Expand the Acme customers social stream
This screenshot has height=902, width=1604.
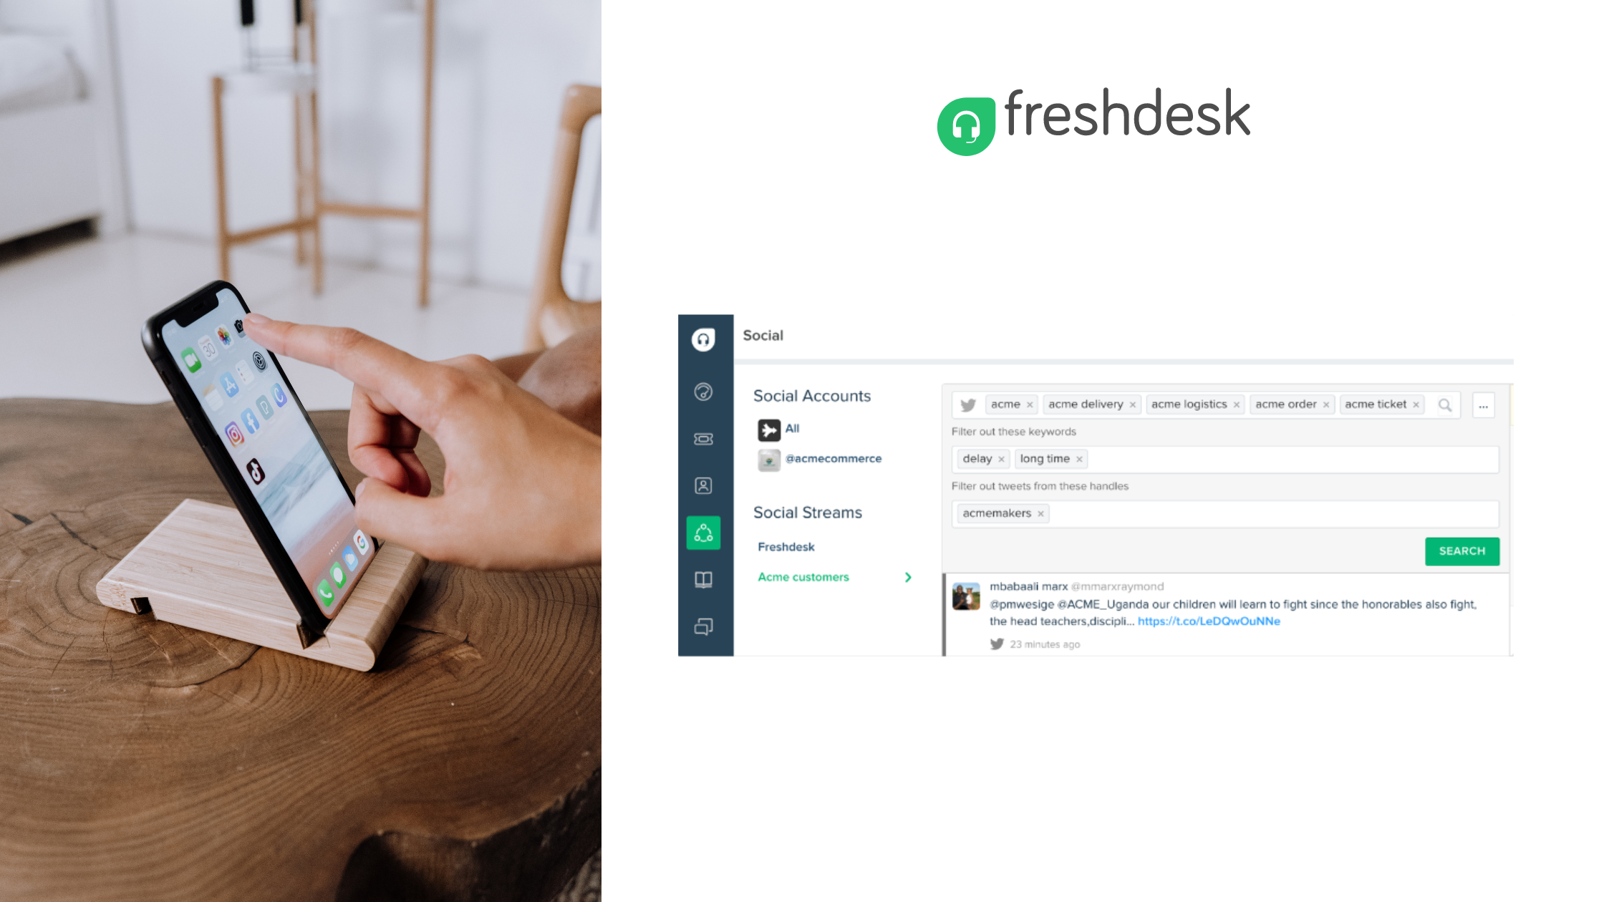(x=908, y=577)
